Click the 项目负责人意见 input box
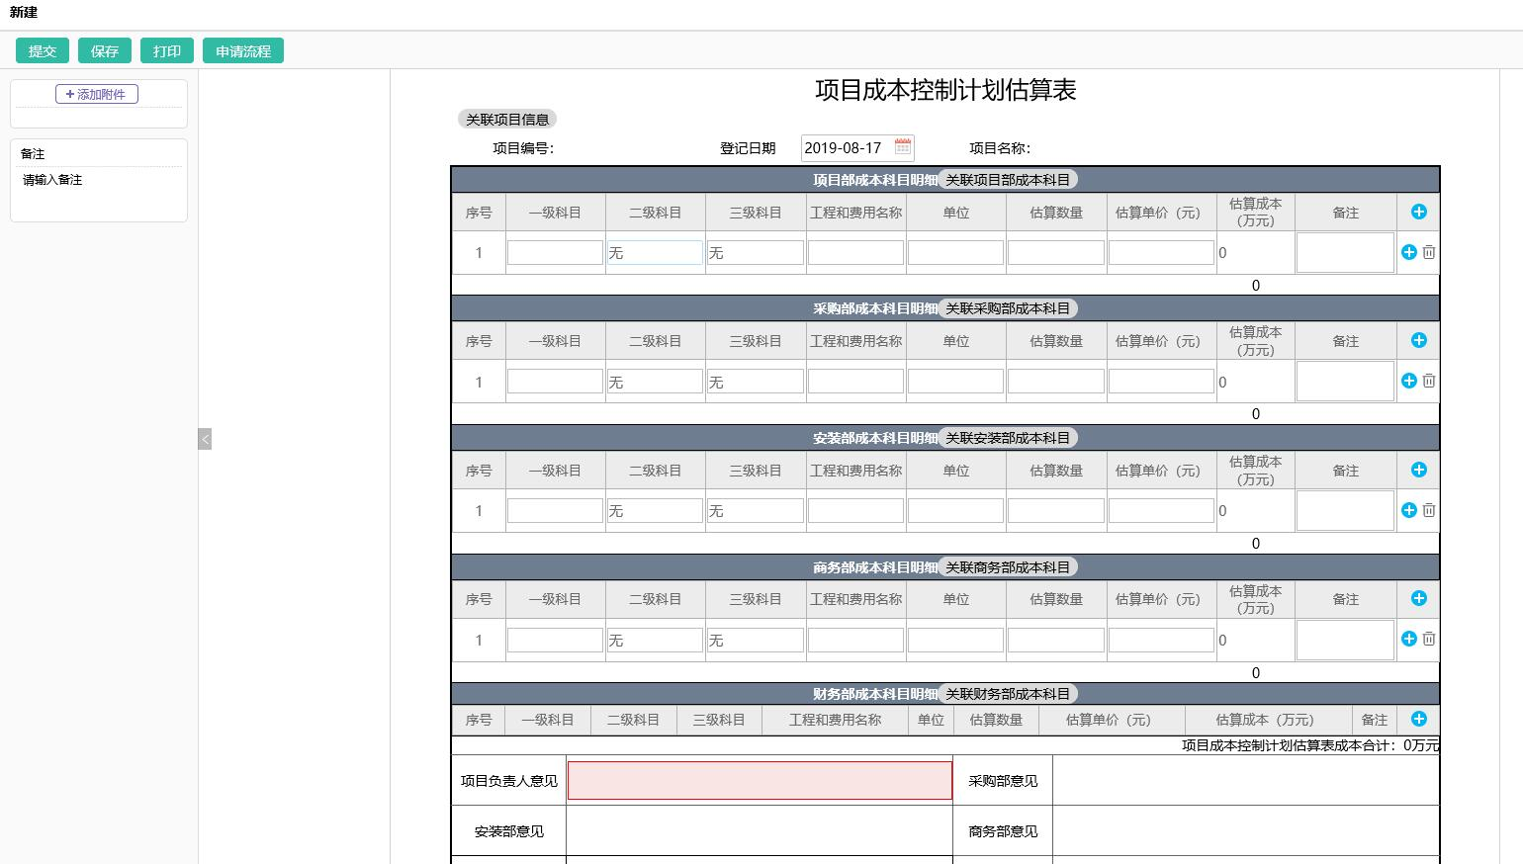Viewport: 1523px width, 864px height. click(760, 780)
